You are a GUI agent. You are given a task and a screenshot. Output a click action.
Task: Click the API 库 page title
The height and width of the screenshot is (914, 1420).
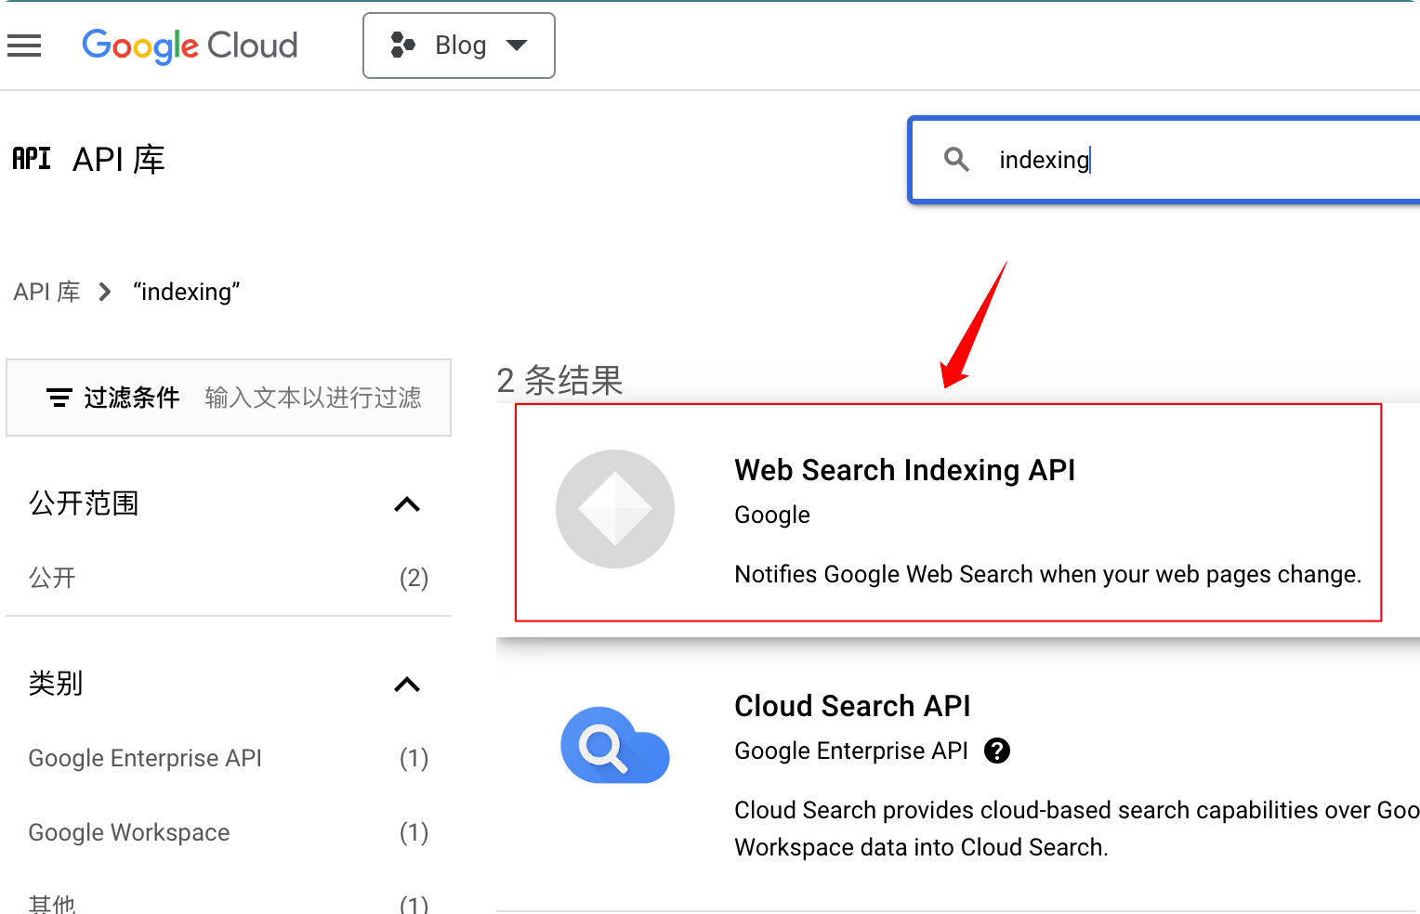pos(119,160)
